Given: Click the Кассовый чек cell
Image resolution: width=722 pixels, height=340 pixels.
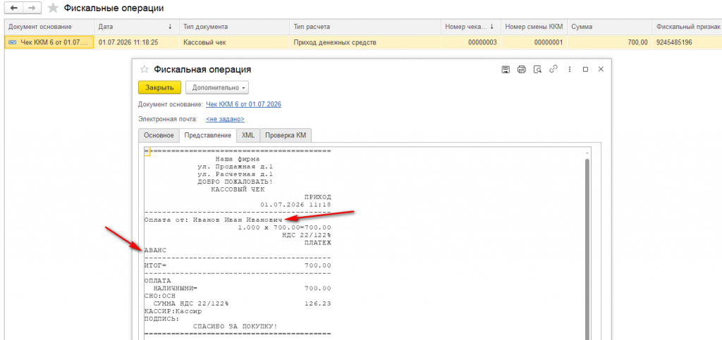Looking at the screenshot, I should (234, 42).
